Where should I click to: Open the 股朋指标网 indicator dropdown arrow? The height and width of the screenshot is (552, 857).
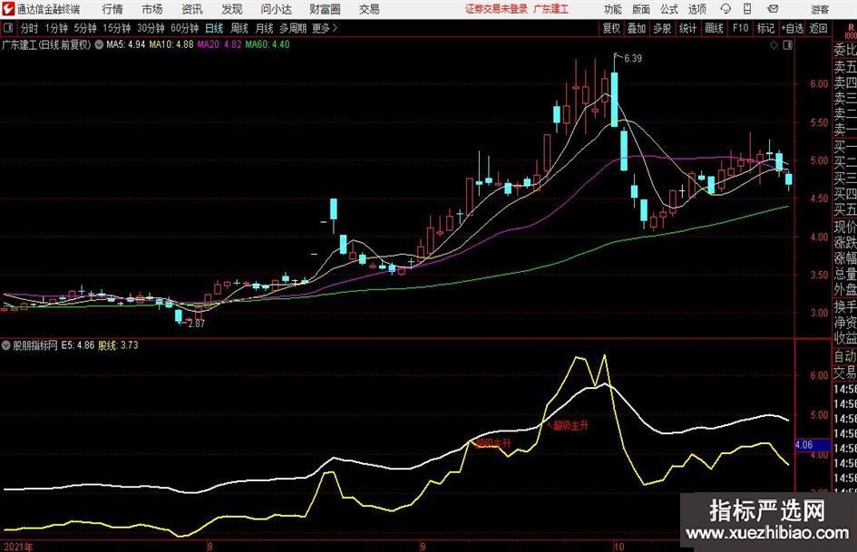click(6, 345)
